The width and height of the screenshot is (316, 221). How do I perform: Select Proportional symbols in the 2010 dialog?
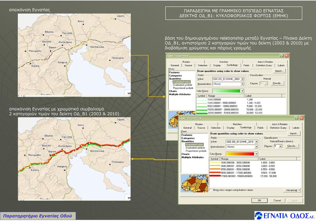click(x=196, y=151)
